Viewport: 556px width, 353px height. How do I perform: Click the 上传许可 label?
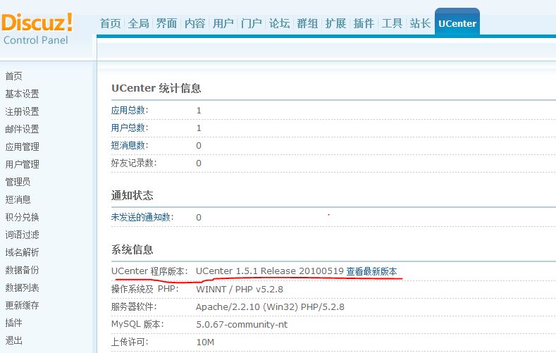(x=130, y=342)
